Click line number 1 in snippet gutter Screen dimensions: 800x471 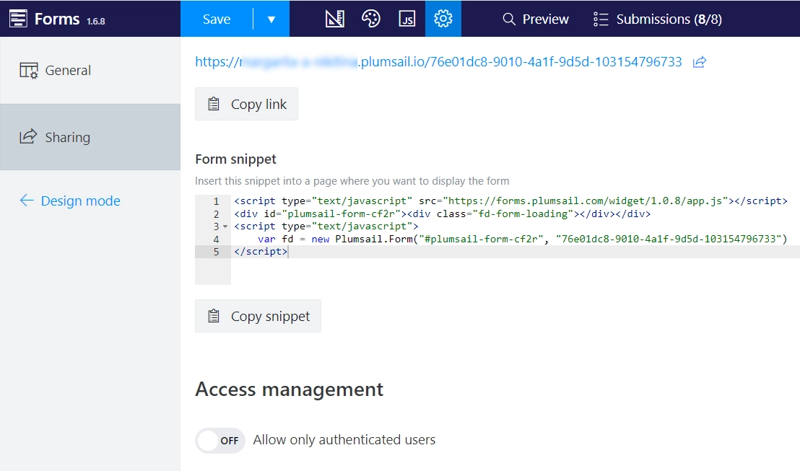click(217, 201)
